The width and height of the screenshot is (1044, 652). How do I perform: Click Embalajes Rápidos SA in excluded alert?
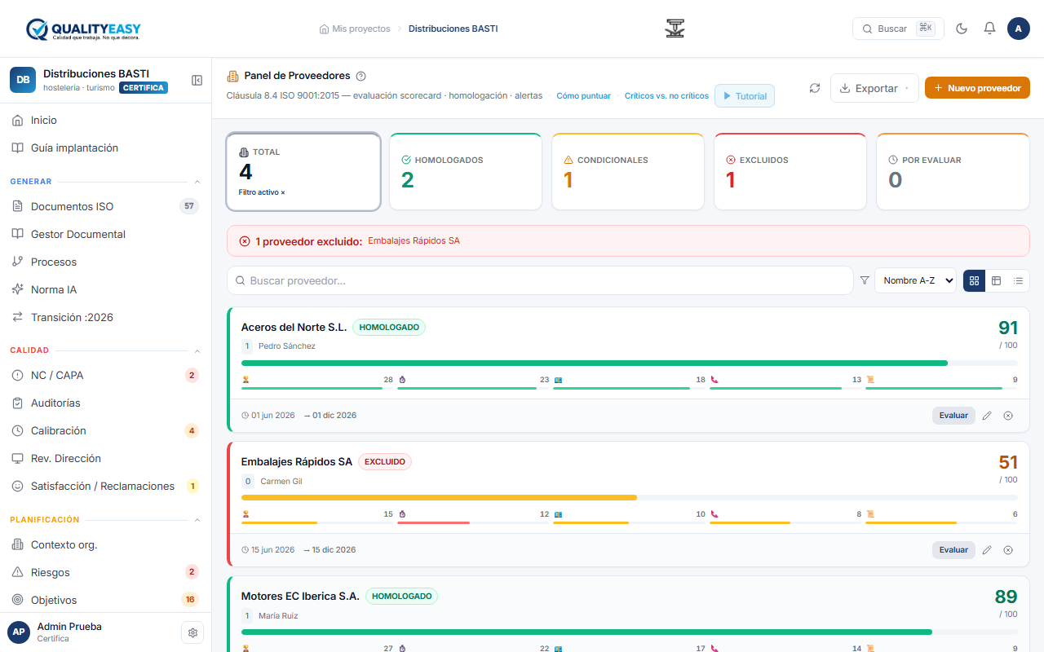pyautogui.click(x=414, y=241)
